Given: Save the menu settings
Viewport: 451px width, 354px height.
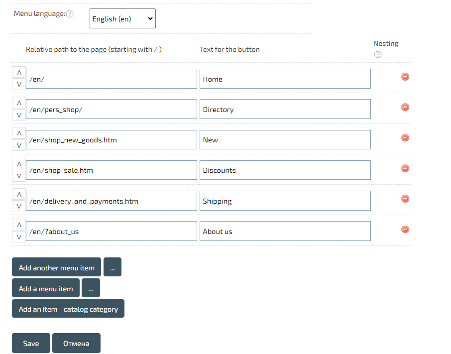Looking at the screenshot, I should (31, 343).
